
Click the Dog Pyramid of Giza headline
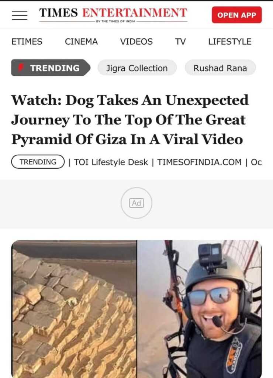point(130,120)
